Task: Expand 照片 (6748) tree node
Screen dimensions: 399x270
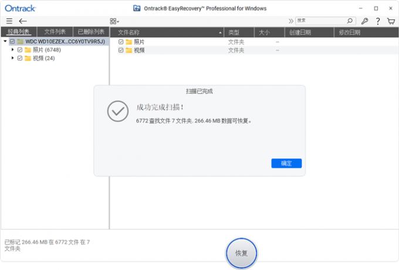Action: click(12, 50)
